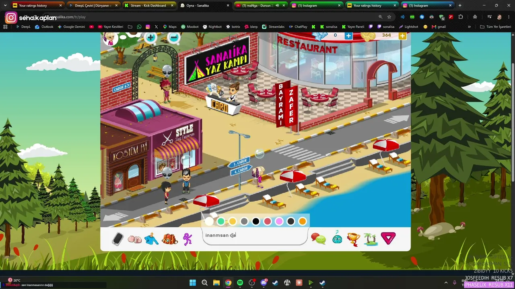Open the Nightbot bookmark

[212, 27]
